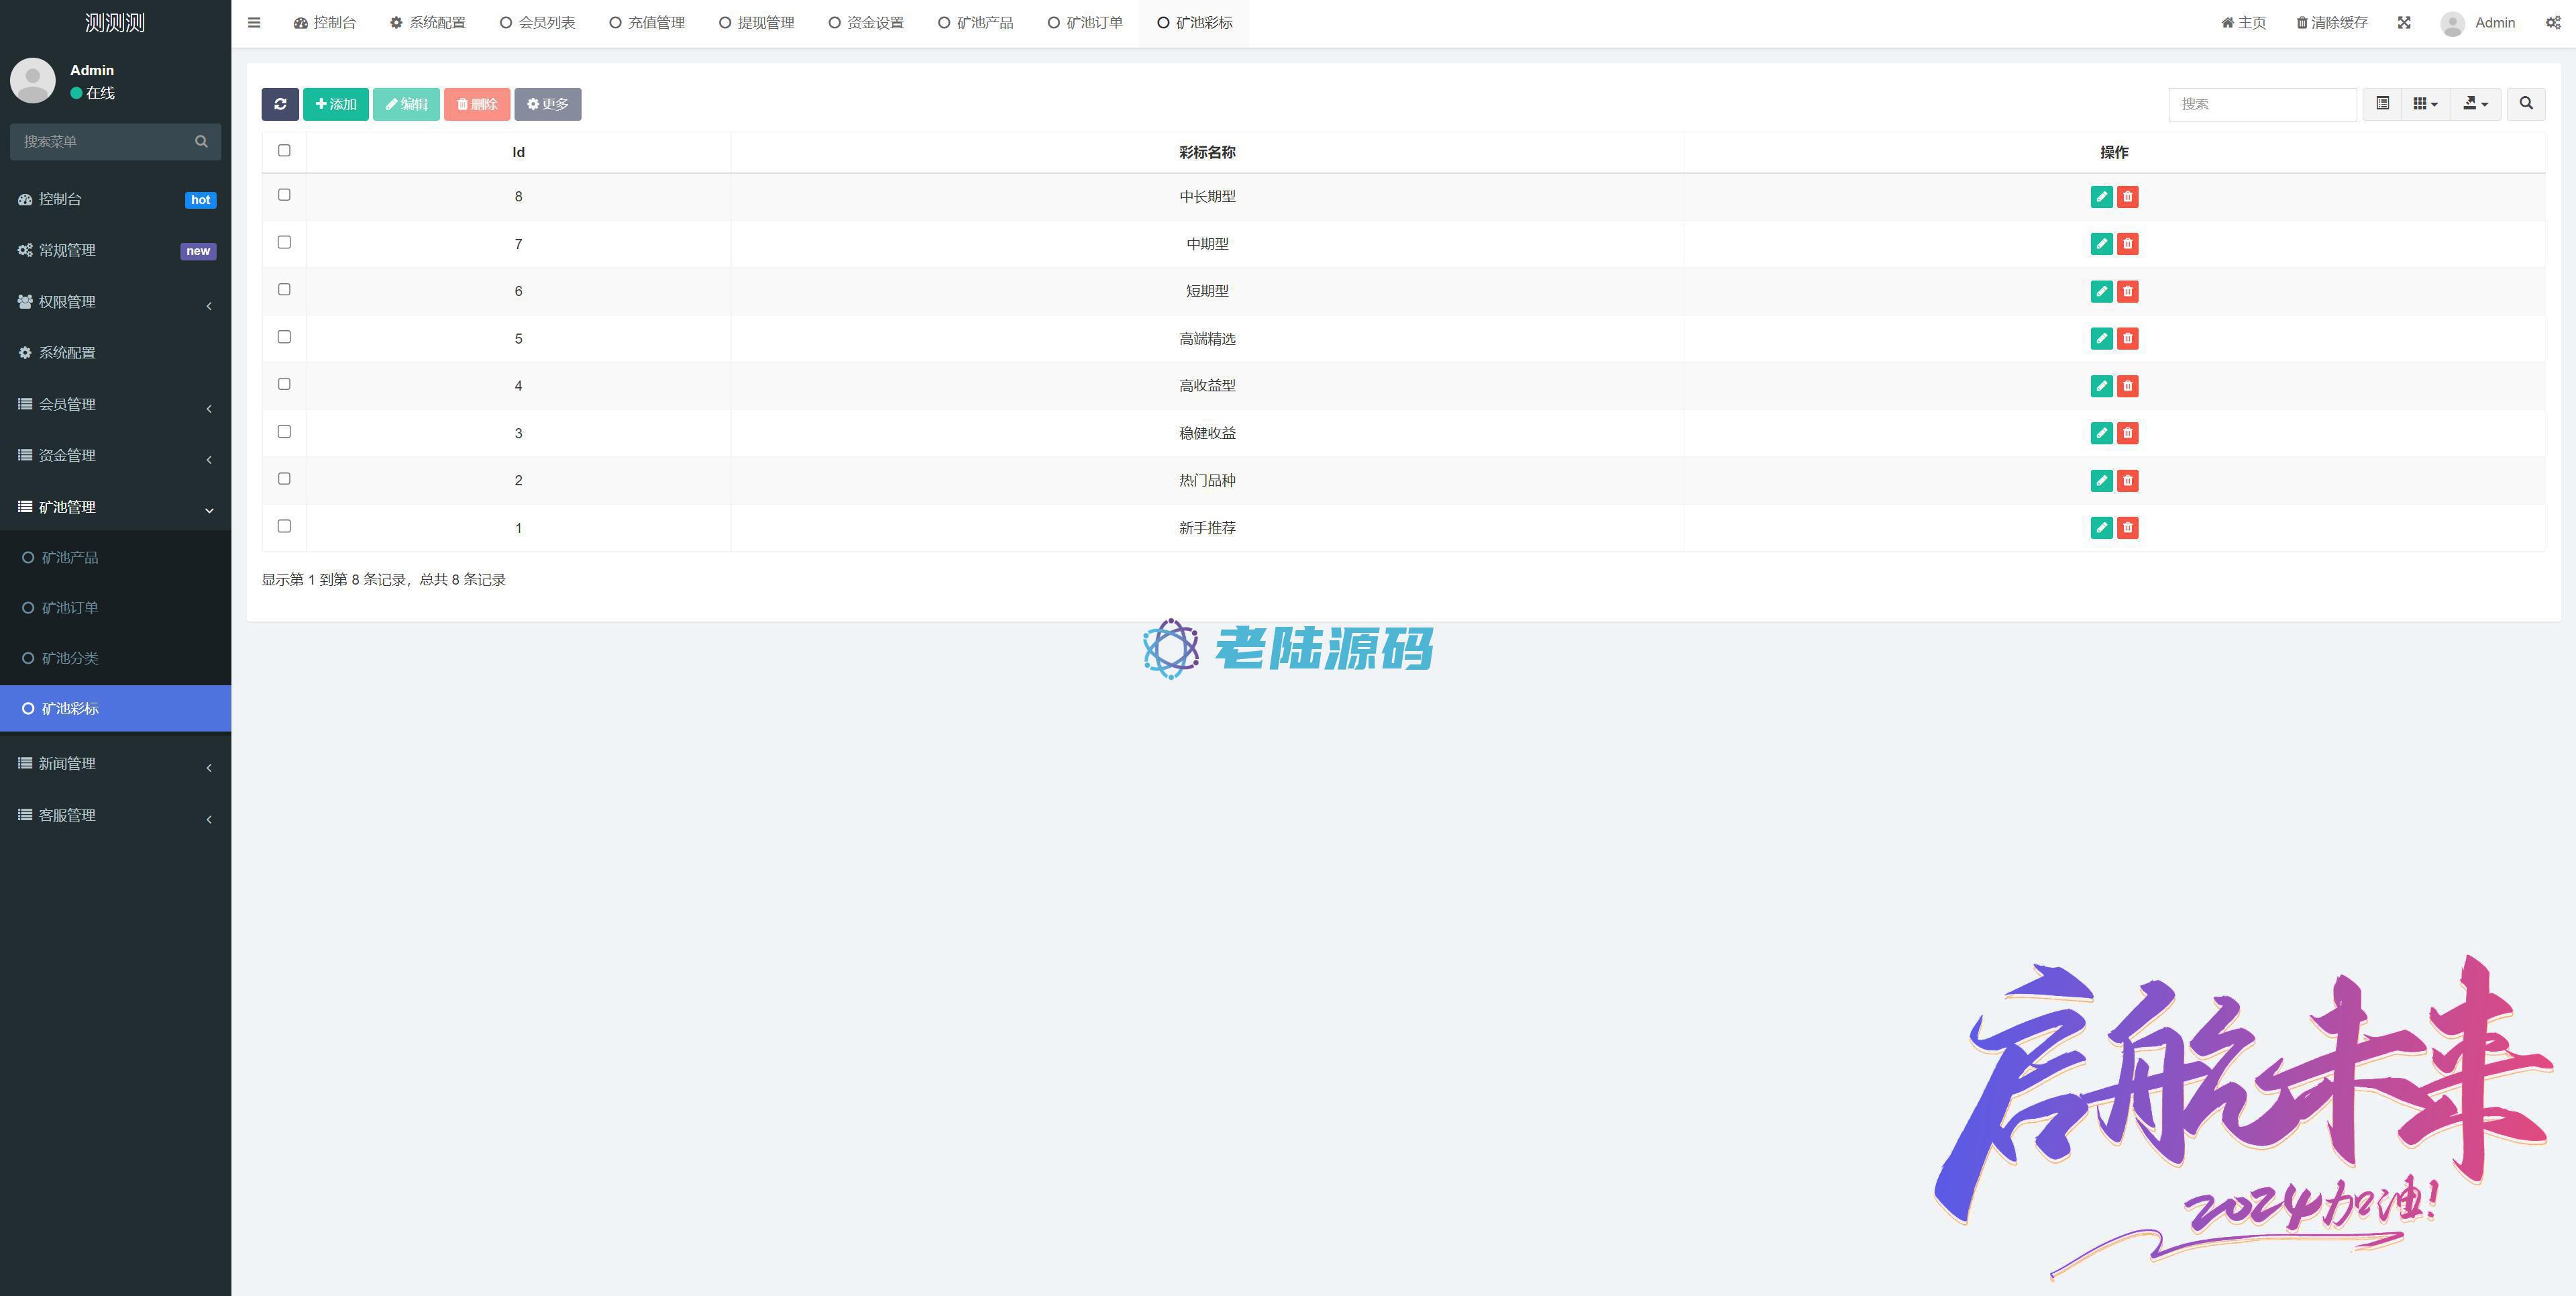The height and width of the screenshot is (1296, 2576).
Task: Switch to the 矿池产品 top tab
Action: click(976, 22)
